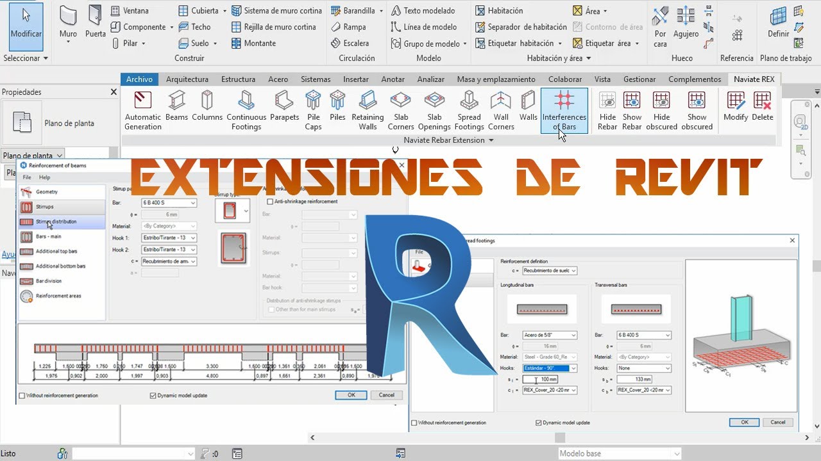Switch to the Arquitectura tab
Viewport: 821px width, 461px height.
[187, 79]
